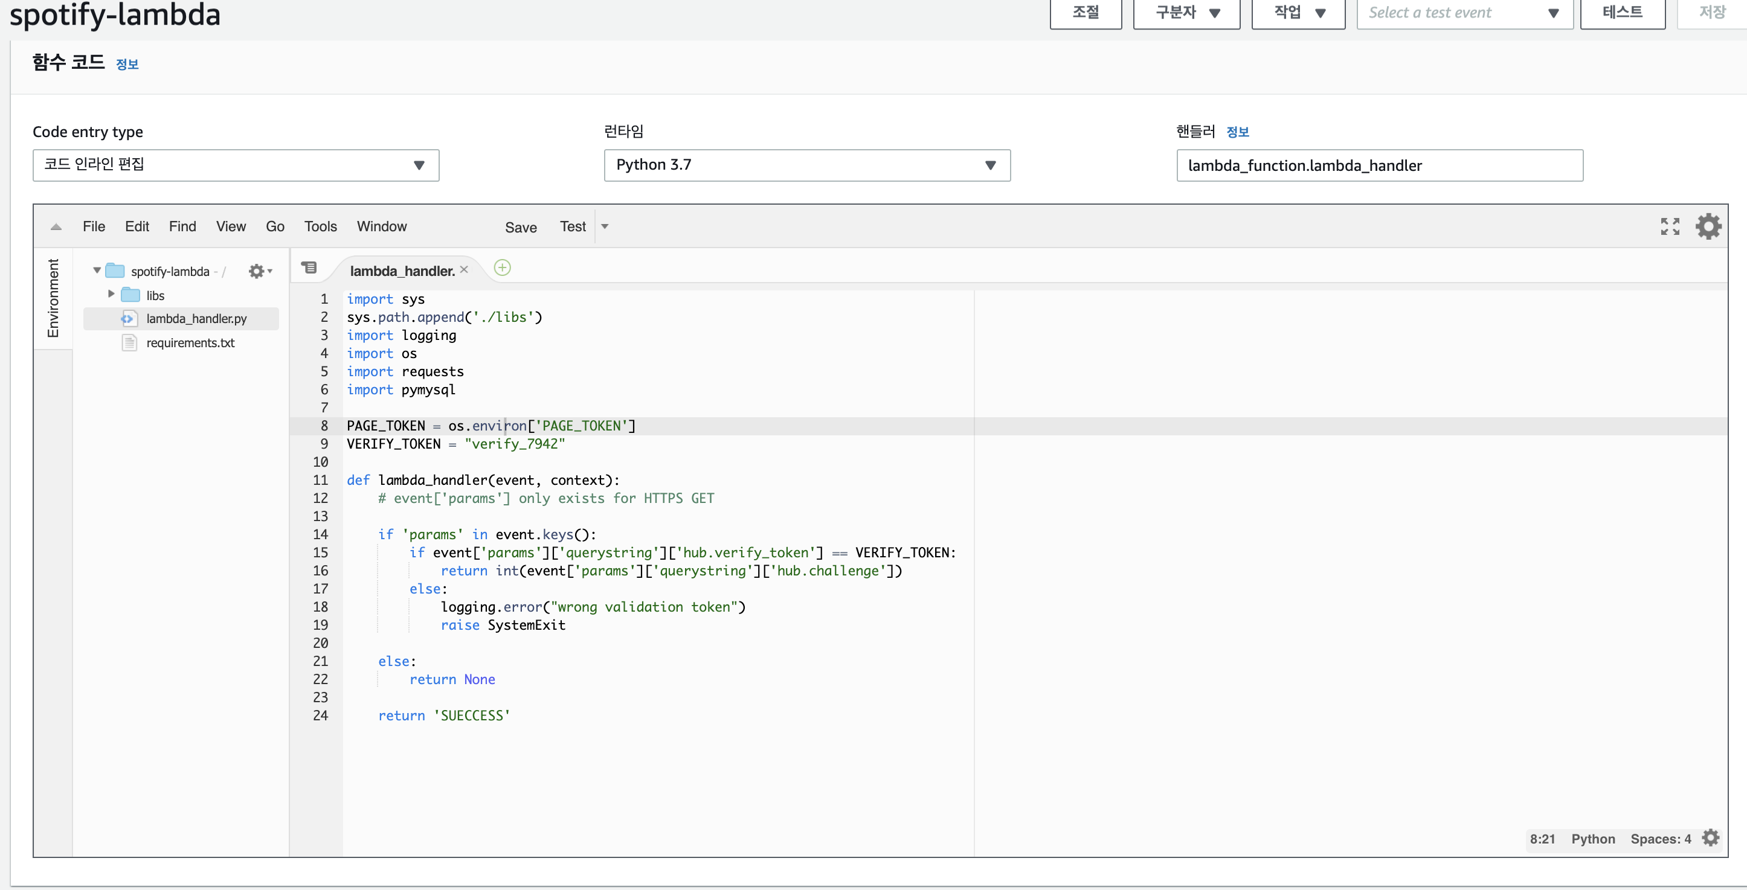Collapse the spotify-lambda root folder
This screenshot has height=890, width=1747.
tap(97, 271)
